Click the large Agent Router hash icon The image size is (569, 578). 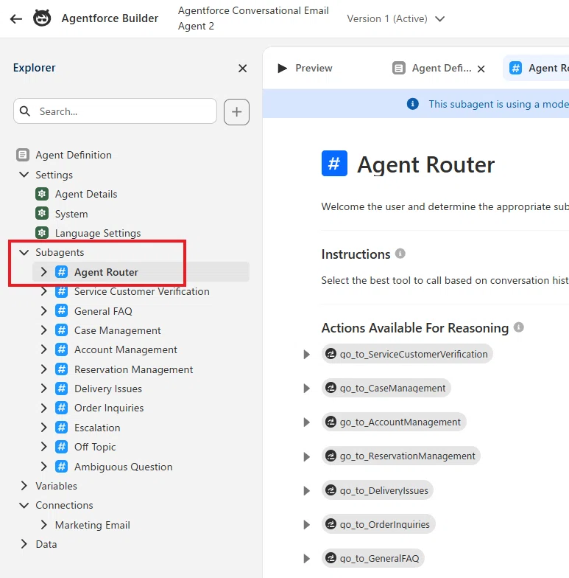[x=334, y=164]
